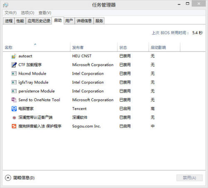The width and height of the screenshot is (208, 188).
Task: Click the persistence Module icon
Action: 14,91
